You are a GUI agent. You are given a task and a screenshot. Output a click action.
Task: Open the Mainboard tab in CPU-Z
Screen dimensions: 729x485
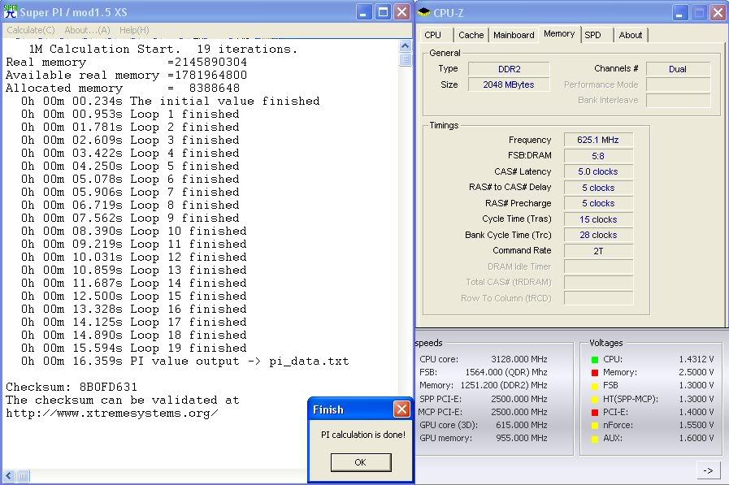[514, 35]
